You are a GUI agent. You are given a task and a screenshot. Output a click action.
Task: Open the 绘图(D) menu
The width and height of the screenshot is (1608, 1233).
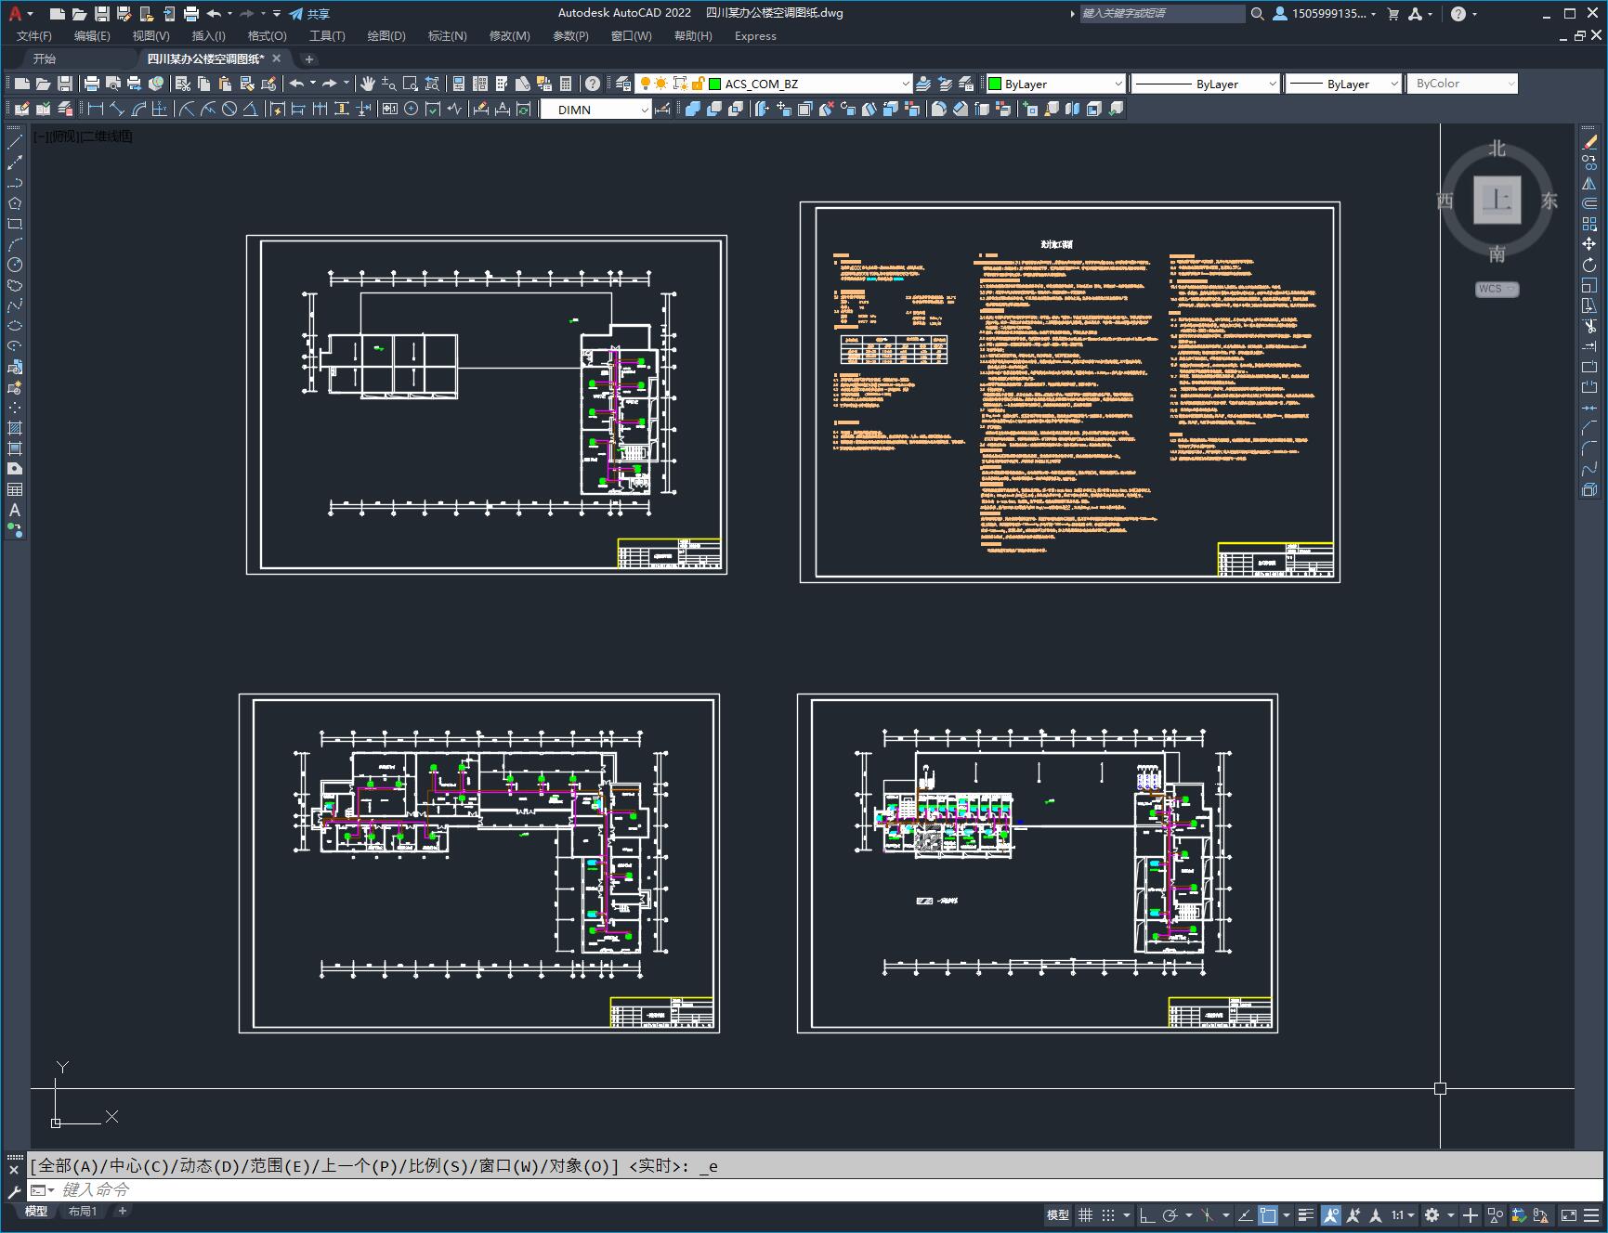click(386, 36)
